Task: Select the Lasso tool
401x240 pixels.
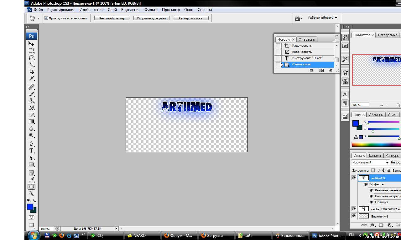Action: pos(31,57)
